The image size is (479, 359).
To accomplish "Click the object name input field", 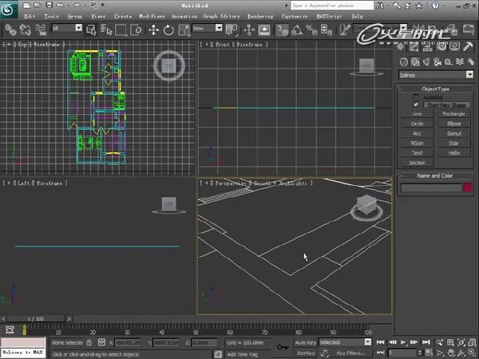I will (431, 187).
